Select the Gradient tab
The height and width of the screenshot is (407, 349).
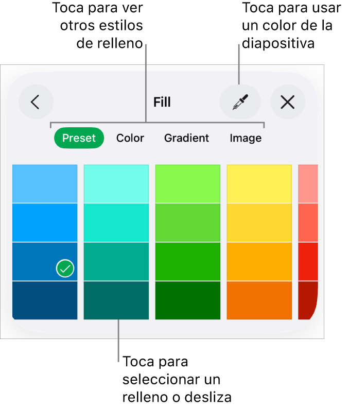click(186, 138)
